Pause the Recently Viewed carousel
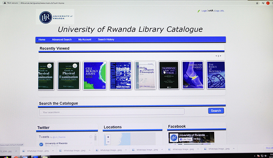The image size is (273, 158). 218,56
